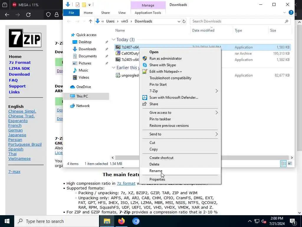
Task: Click the browser shield tracking icon
Action: pyautogui.click(x=48, y=15)
